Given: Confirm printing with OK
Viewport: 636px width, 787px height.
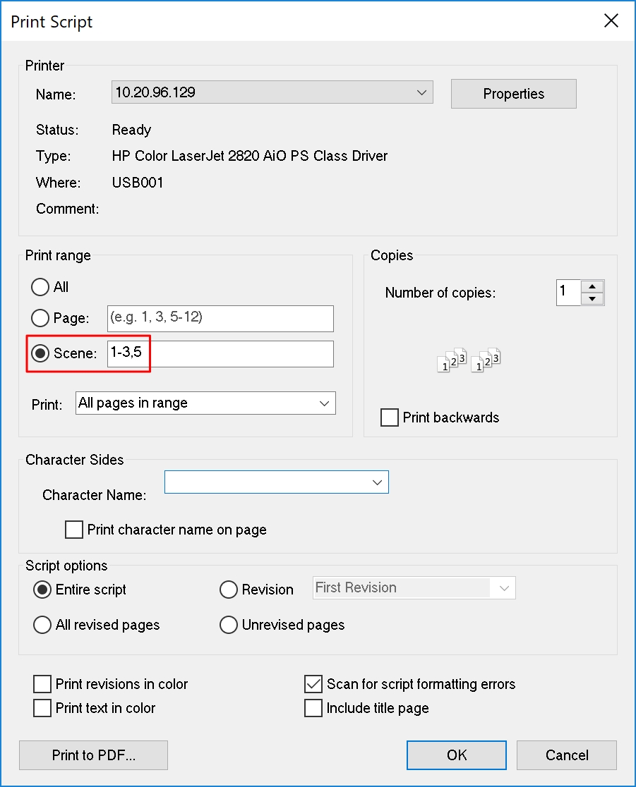Looking at the screenshot, I should [457, 755].
